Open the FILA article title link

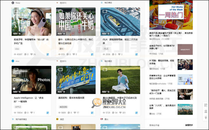[x=120, y=41]
